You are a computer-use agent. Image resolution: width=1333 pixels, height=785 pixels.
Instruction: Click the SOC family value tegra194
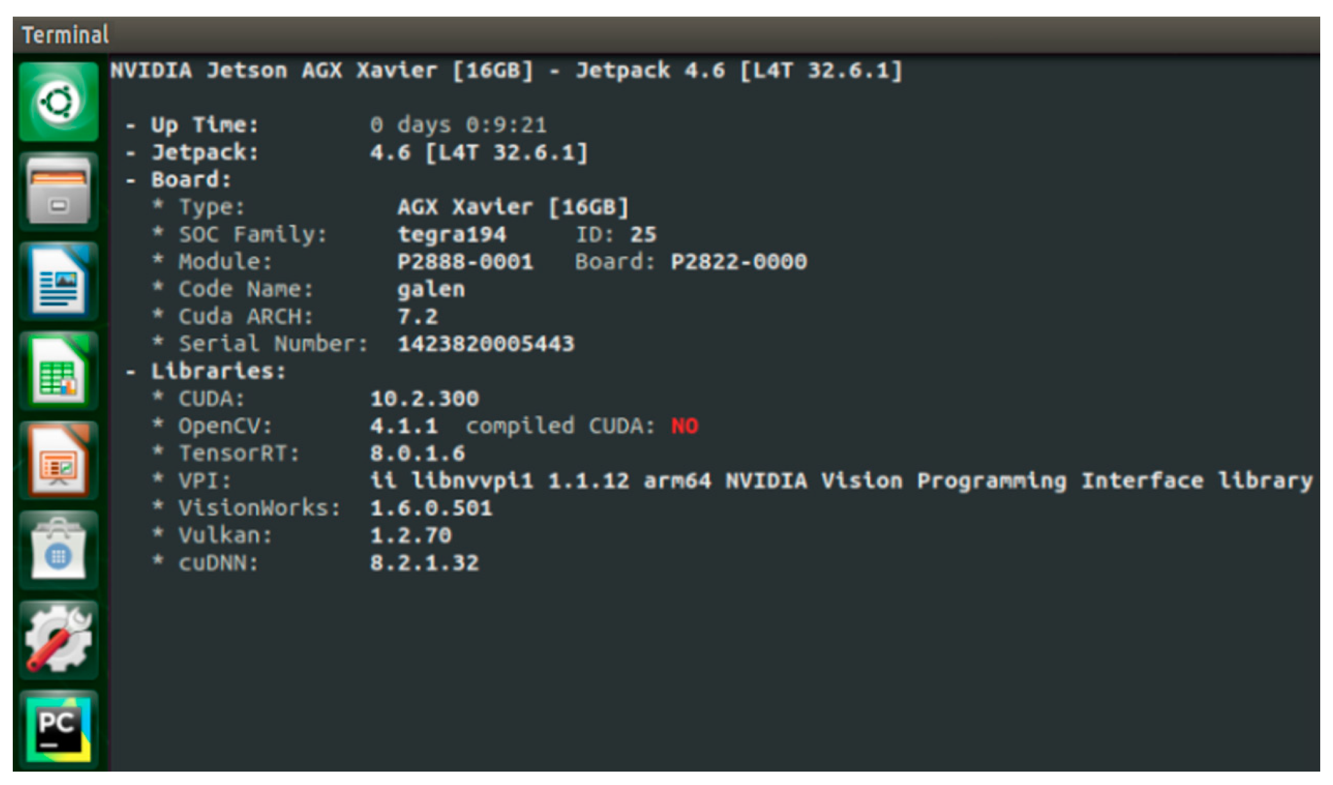(452, 235)
